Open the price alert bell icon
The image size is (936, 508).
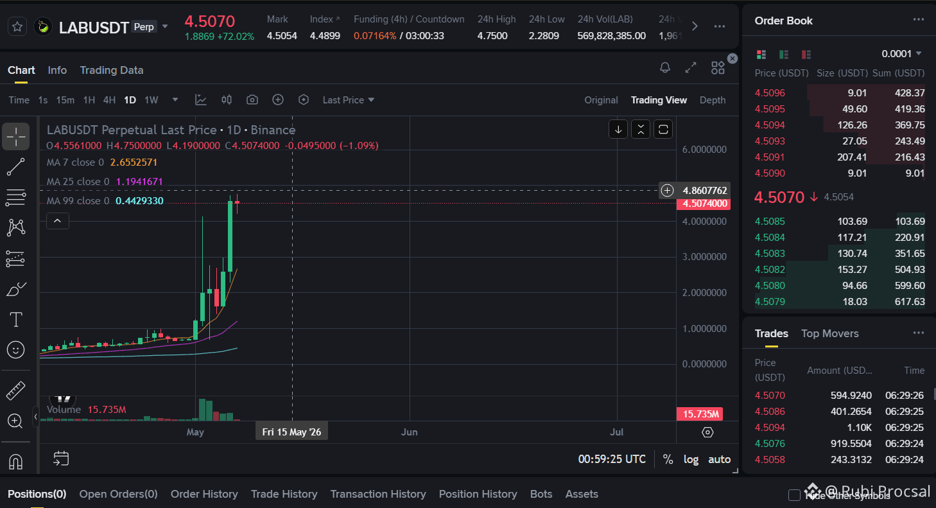(665, 68)
